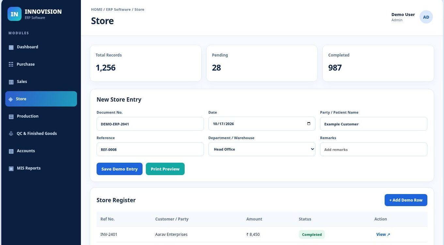The width and height of the screenshot is (444, 245).
Task: Click the Date input field
Action: pyautogui.click(x=262, y=124)
